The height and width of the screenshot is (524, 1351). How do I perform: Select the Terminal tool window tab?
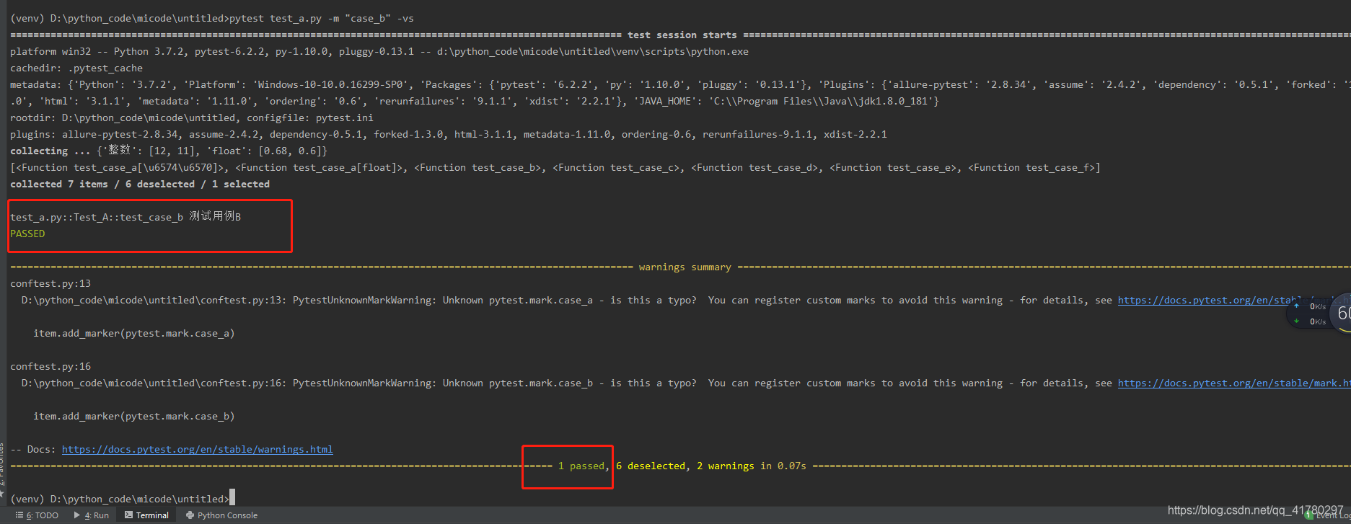tap(146, 515)
